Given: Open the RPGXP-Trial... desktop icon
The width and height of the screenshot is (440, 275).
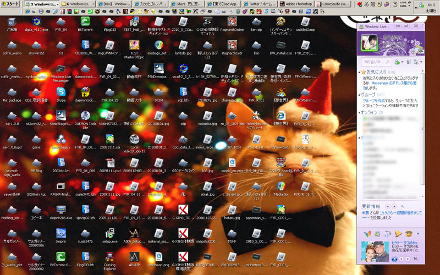Looking at the screenshot, I should coord(61,189).
